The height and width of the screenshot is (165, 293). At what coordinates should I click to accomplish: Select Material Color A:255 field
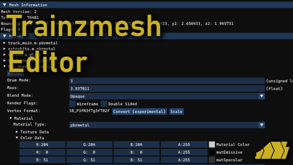pos(184,145)
